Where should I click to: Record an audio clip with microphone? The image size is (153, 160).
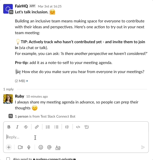click(29, 147)
